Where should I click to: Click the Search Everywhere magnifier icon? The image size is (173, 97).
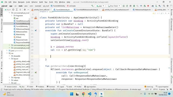[164, 6]
